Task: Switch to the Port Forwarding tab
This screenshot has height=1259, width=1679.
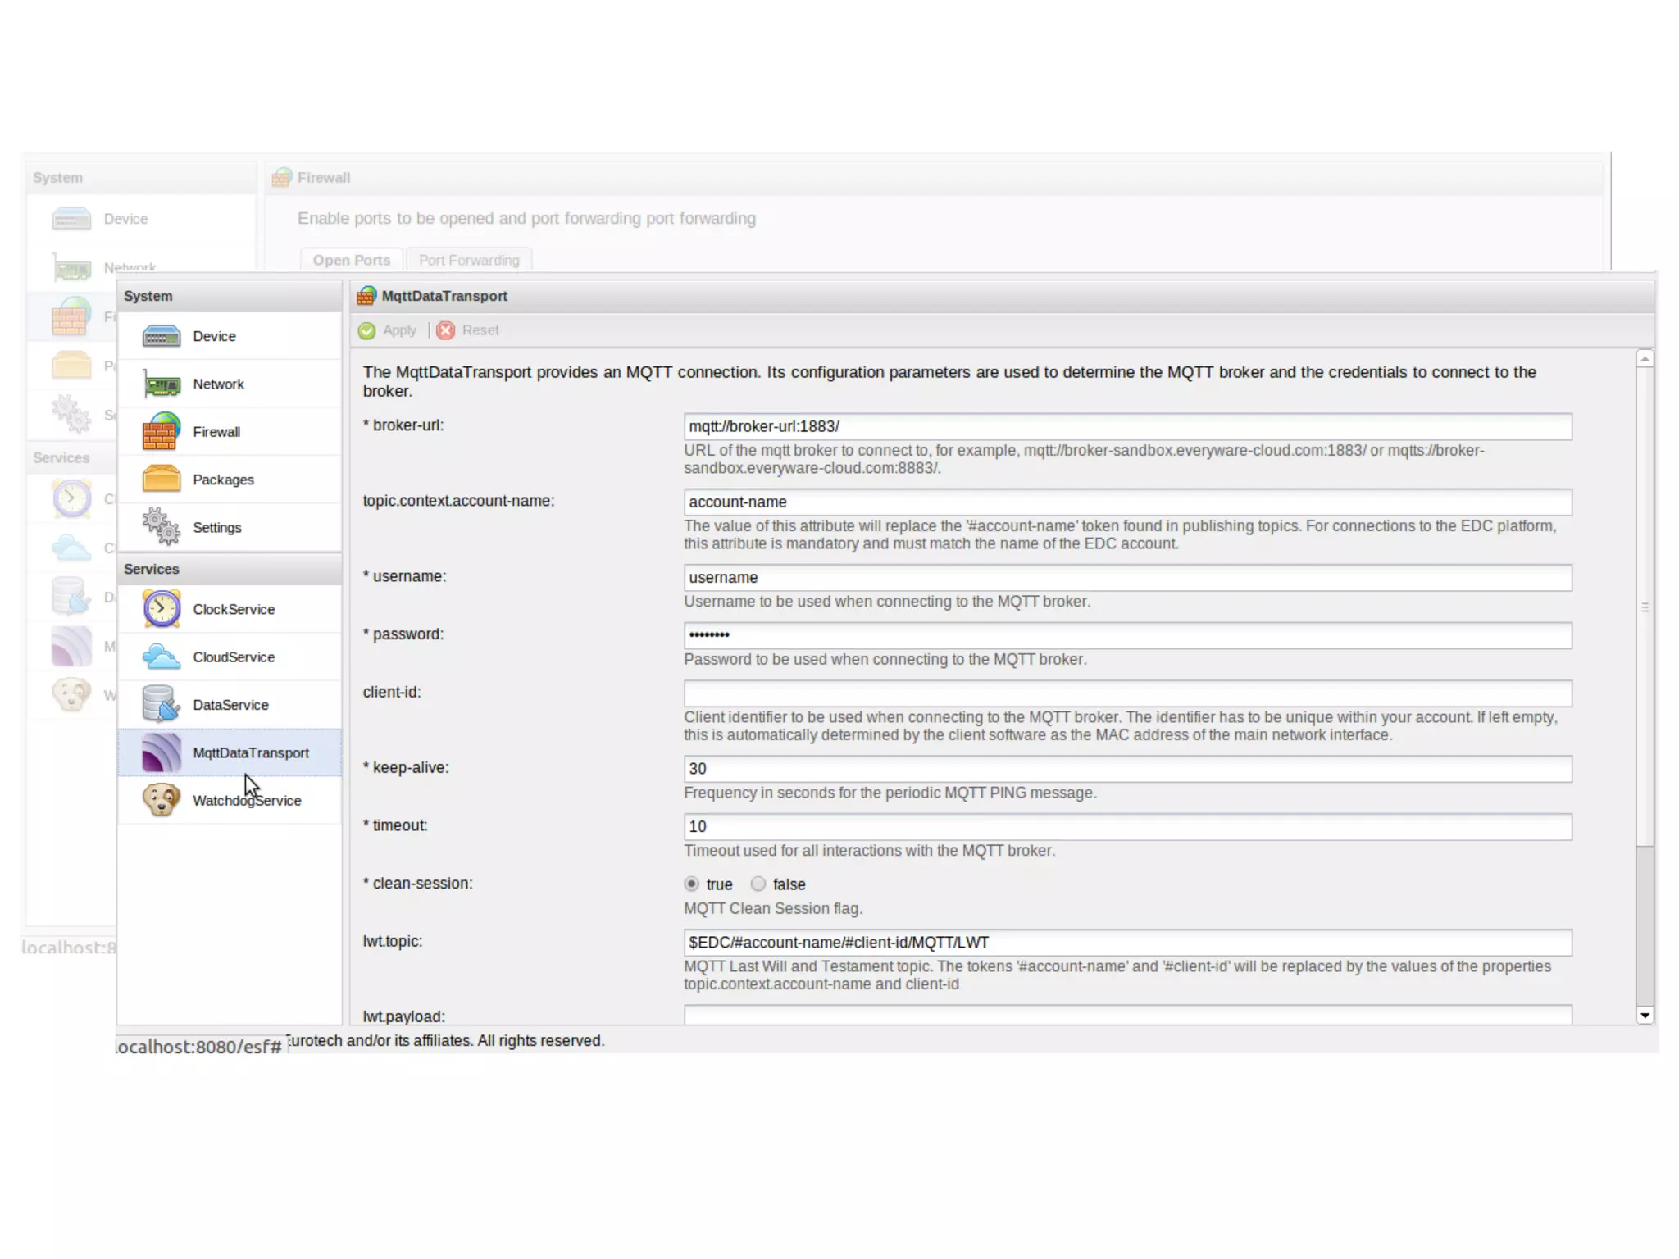Action: tap(469, 260)
